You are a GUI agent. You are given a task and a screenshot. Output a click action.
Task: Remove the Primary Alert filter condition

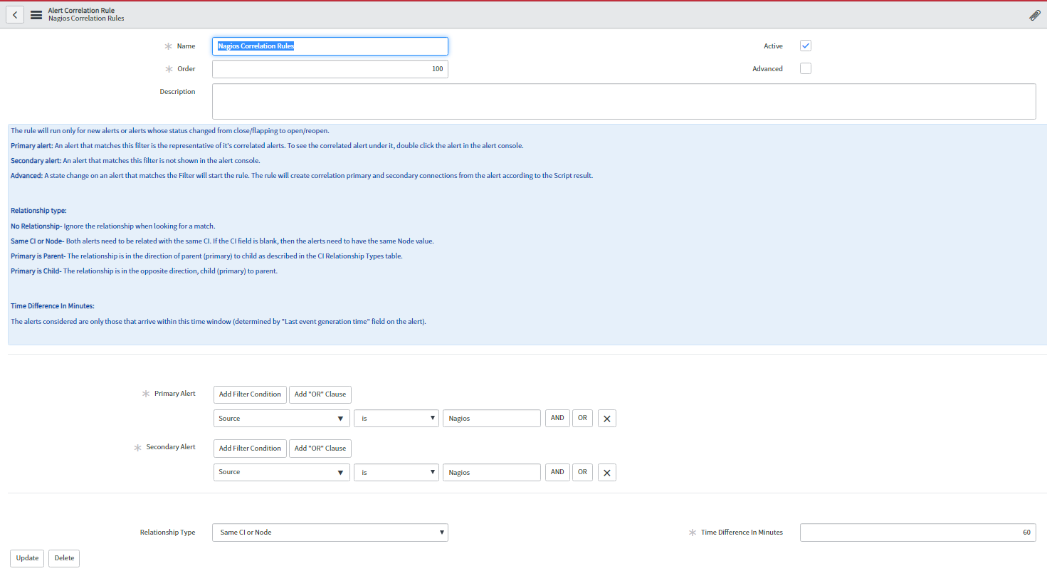click(x=607, y=419)
